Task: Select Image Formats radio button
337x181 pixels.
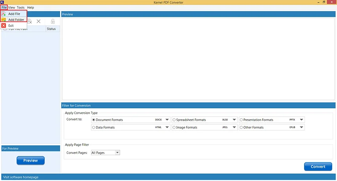Action: point(174,127)
